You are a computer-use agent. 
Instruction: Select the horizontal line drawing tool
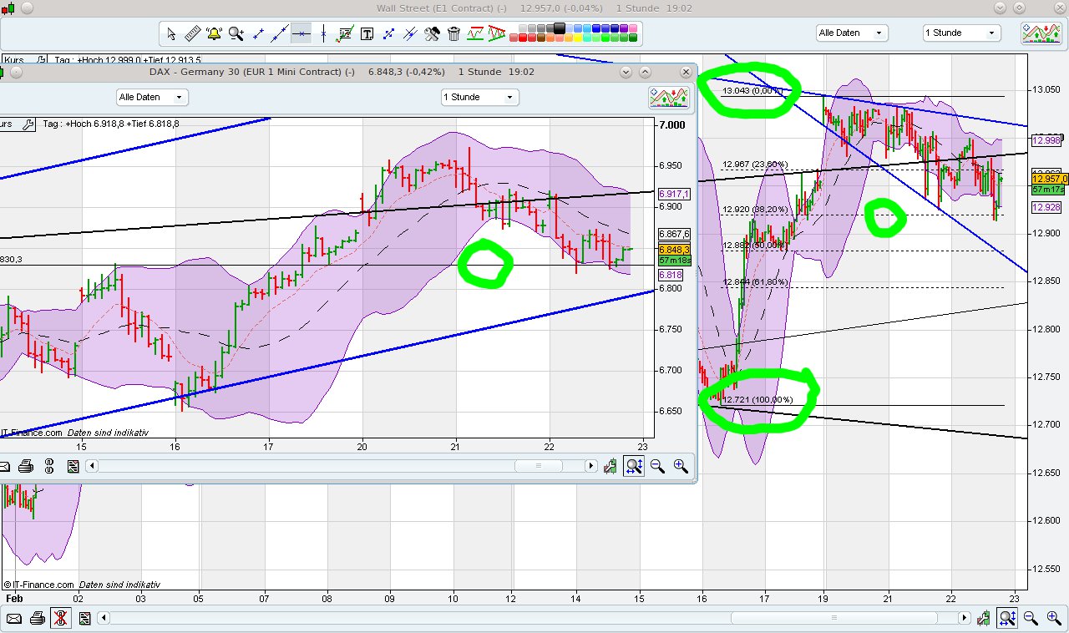pos(301,33)
